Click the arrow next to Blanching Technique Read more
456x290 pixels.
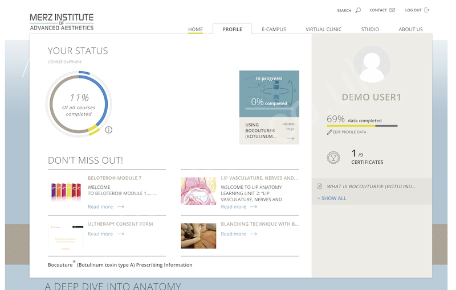pos(254,234)
